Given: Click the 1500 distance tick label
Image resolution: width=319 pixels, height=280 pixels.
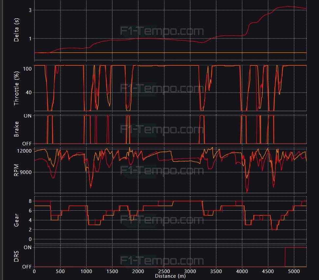Looking at the screenshot, I should 112,271.
